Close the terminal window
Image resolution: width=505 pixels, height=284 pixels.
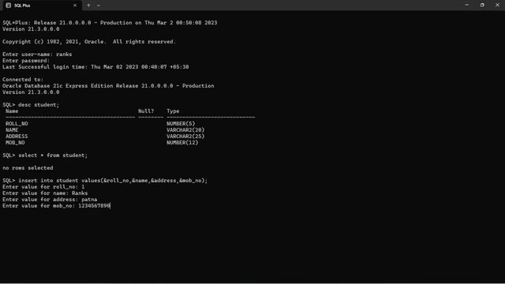[x=497, y=6]
